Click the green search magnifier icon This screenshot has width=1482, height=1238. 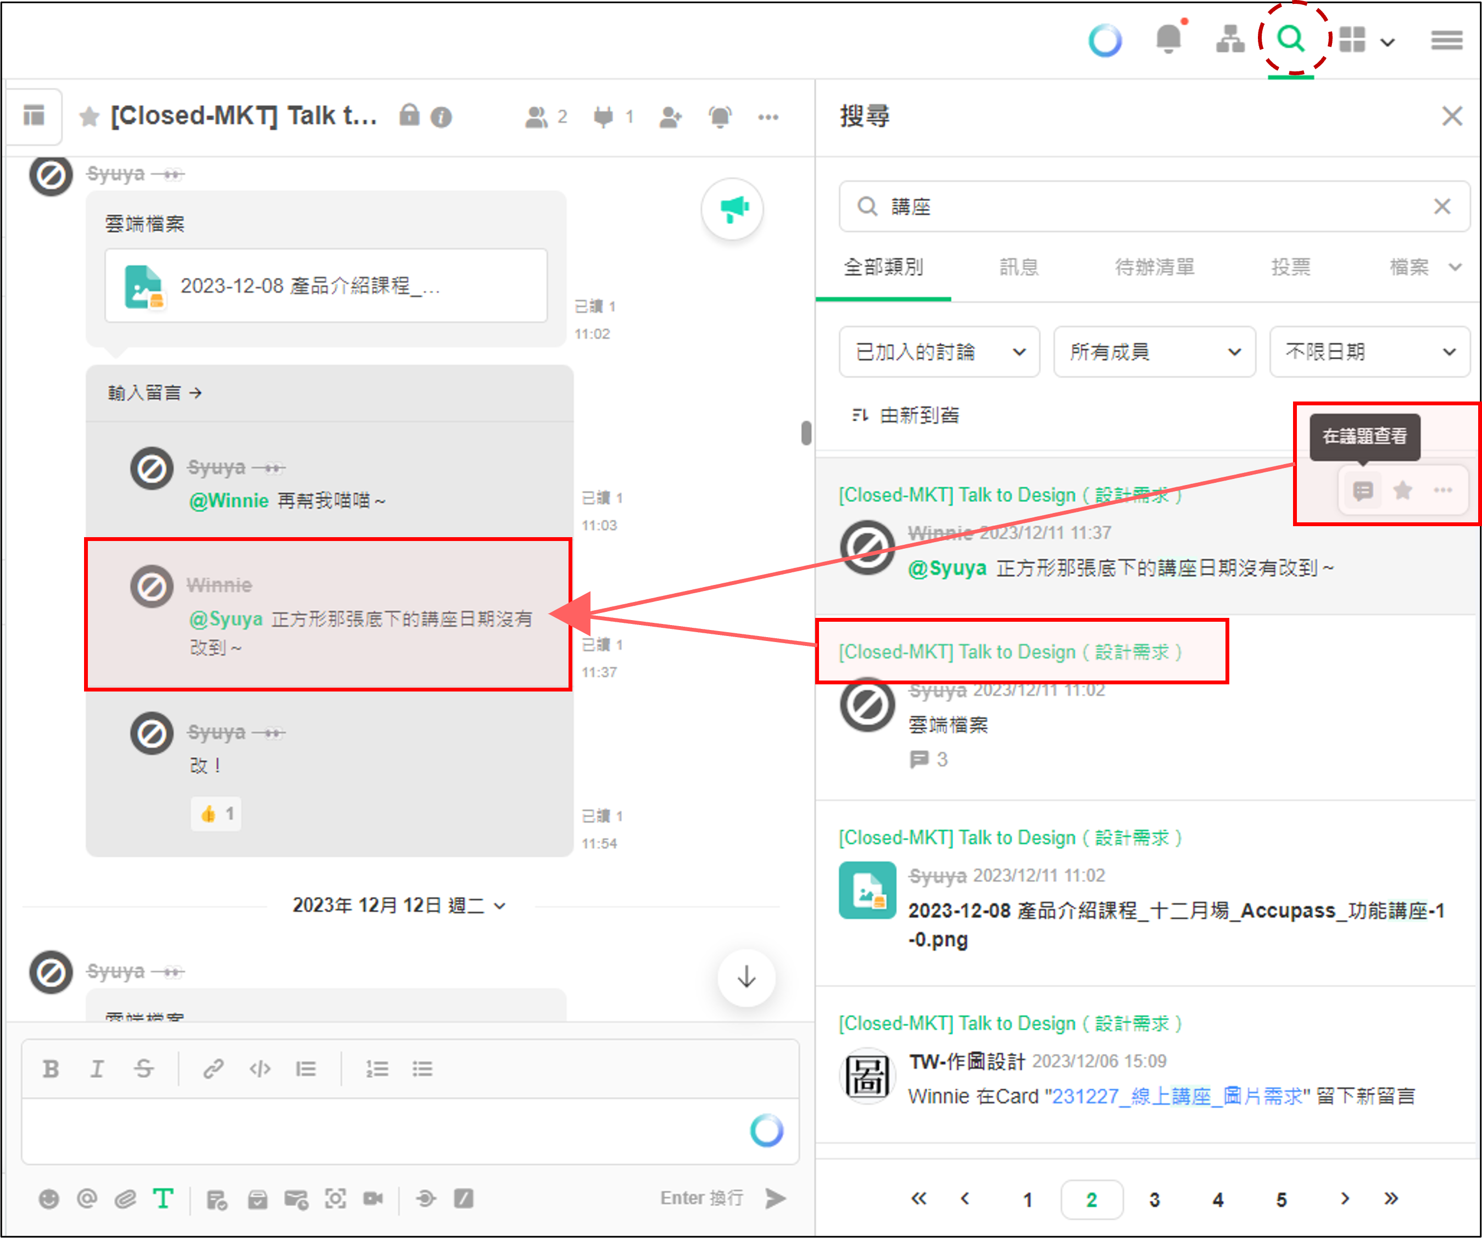point(1291,38)
